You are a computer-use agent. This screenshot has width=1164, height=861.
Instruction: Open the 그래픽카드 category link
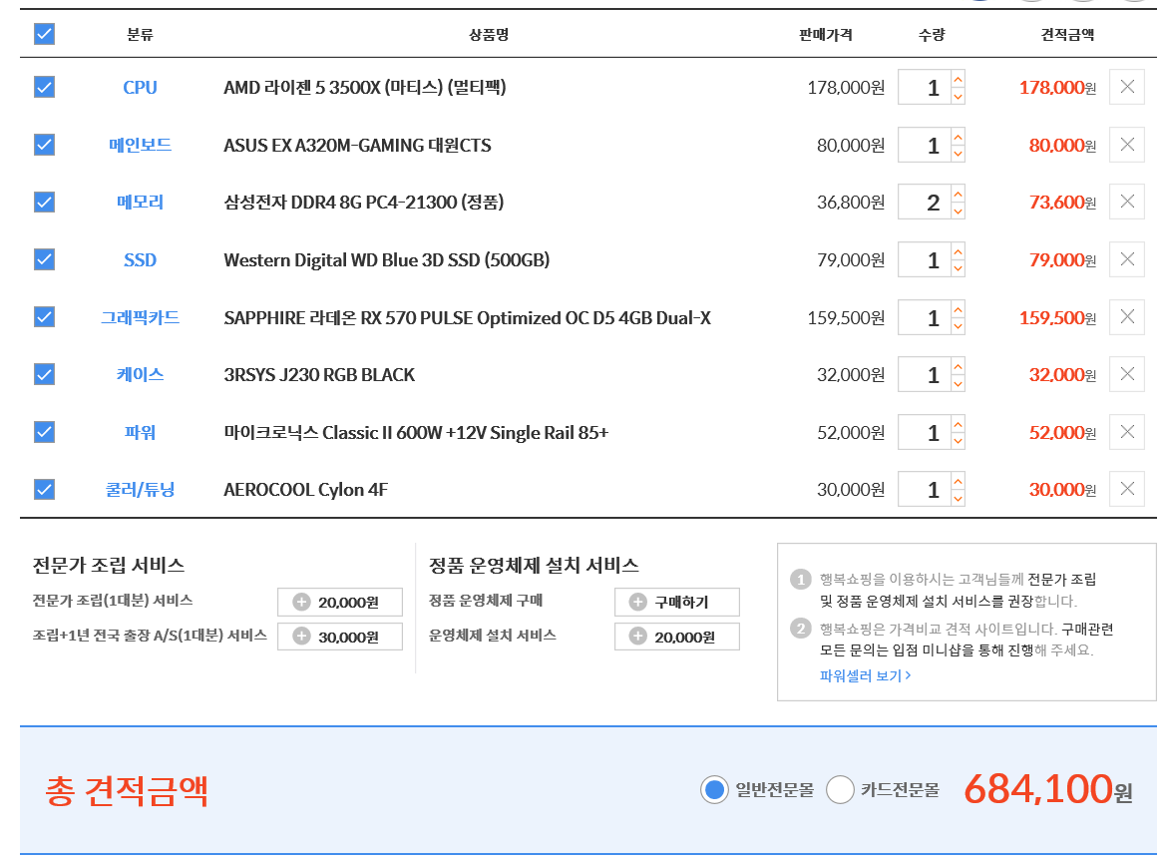click(140, 317)
